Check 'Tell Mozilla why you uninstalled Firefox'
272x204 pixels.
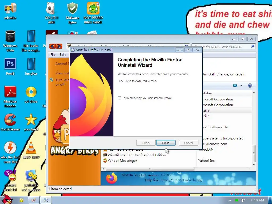119,98
